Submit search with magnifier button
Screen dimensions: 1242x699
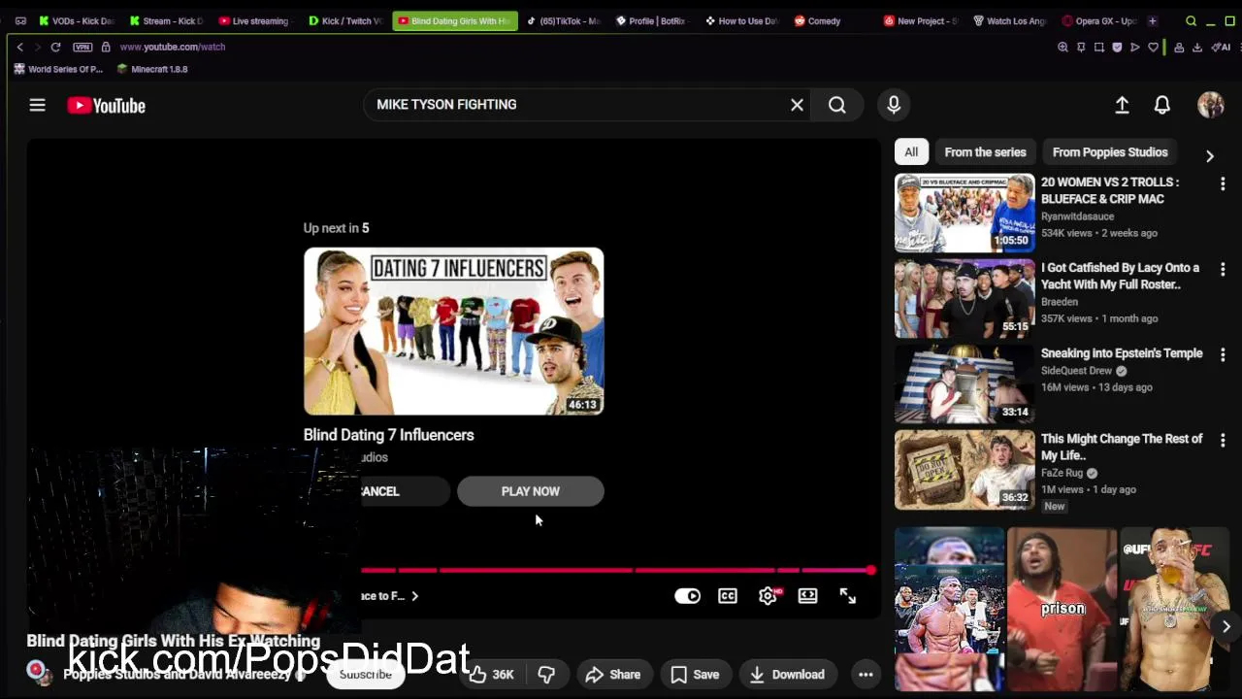tap(837, 105)
